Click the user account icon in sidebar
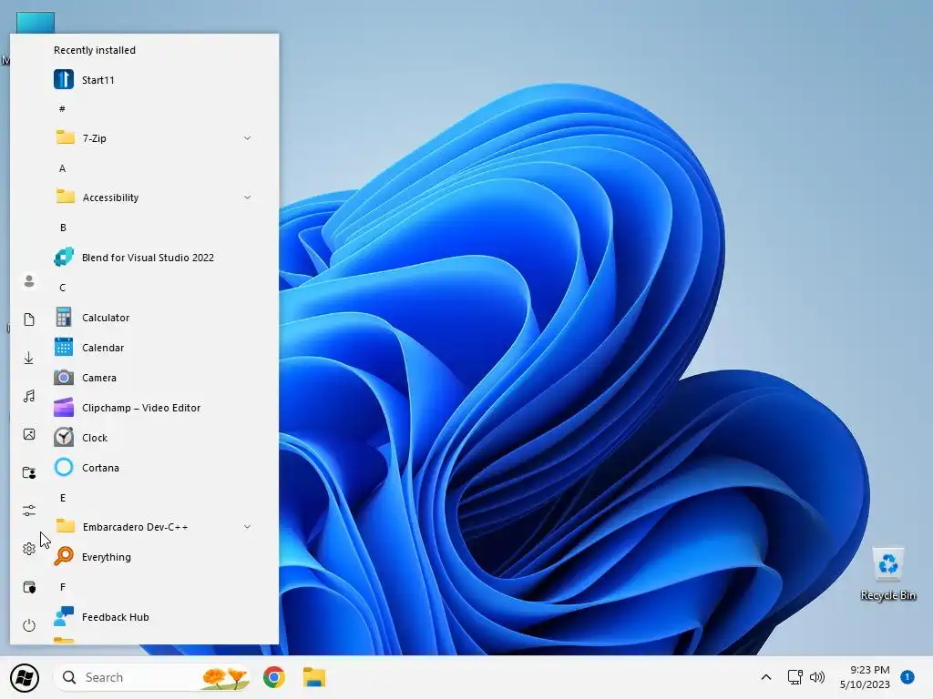 pos(28,281)
